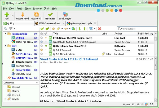Select the Piriform Blog feed
This screenshot has height=108, width=159.
coord(23,70)
